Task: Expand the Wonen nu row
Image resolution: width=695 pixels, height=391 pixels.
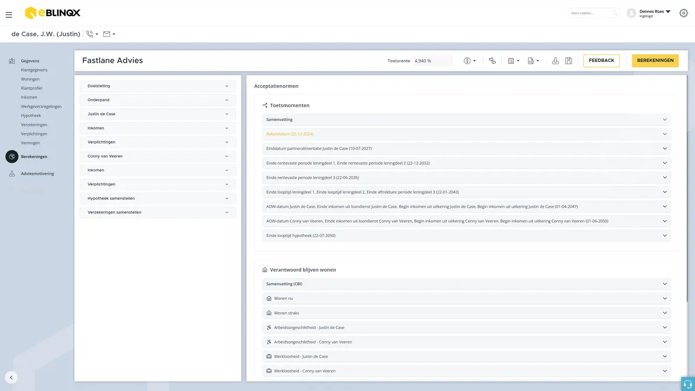Action: pyautogui.click(x=466, y=298)
